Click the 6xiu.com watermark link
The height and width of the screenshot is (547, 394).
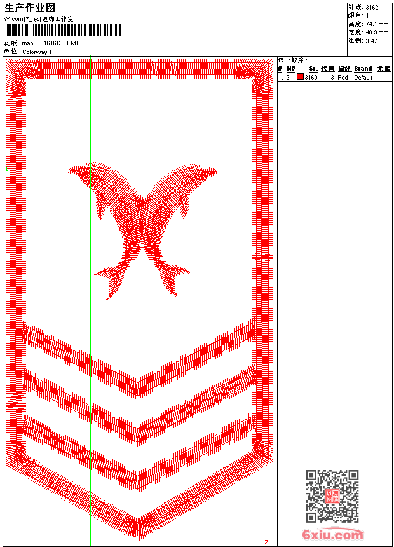(x=332, y=535)
